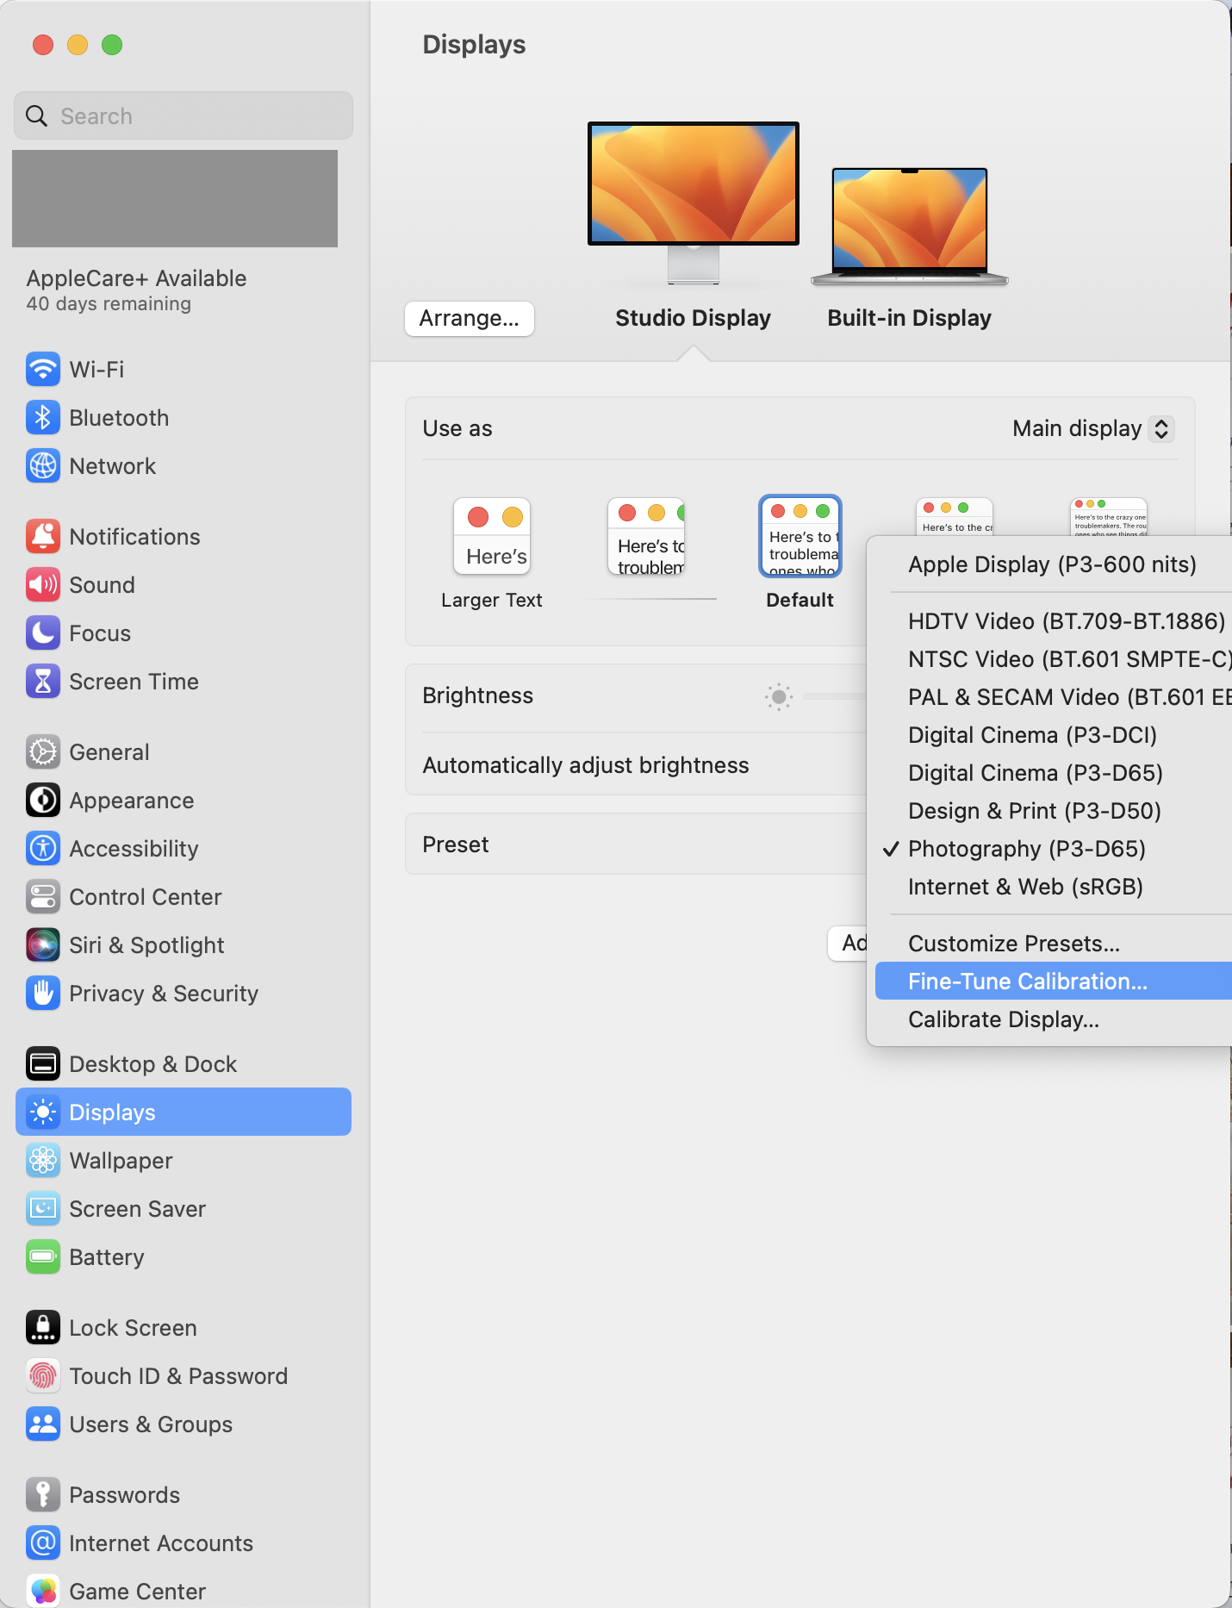Screen dimensions: 1232x1608
Task: Click the Screen Time label
Action: click(134, 682)
